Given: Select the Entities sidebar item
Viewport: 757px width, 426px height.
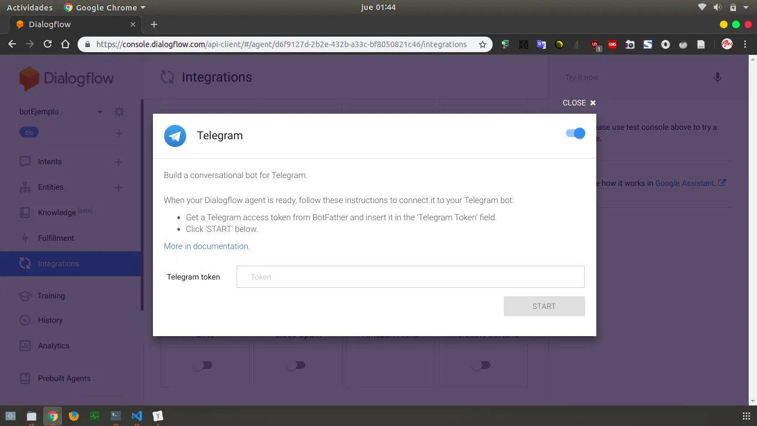Looking at the screenshot, I should click(49, 187).
